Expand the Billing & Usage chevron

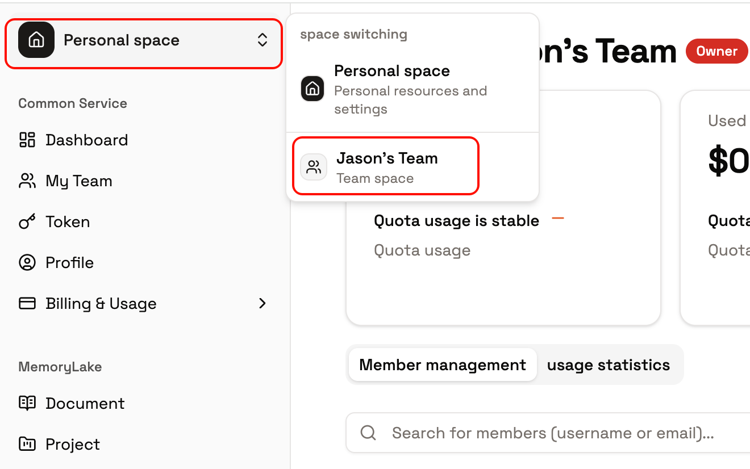pos(262,303)
